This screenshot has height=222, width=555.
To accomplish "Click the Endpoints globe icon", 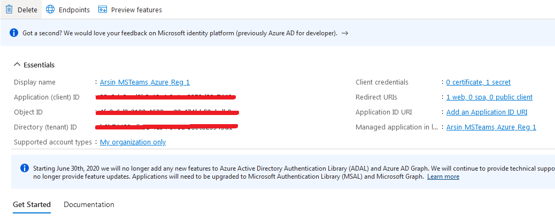I will coord(50,10).
